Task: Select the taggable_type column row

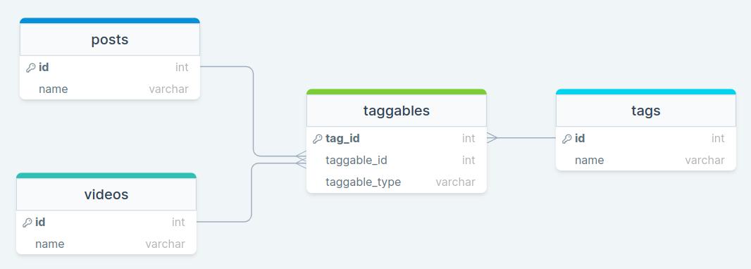Action: 397,182
